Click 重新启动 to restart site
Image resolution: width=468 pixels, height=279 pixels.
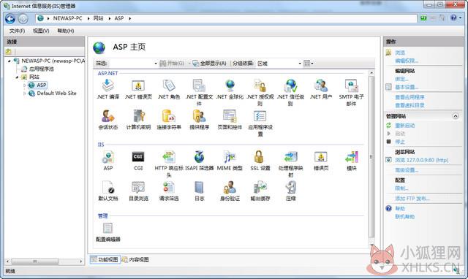coord(404,126)
